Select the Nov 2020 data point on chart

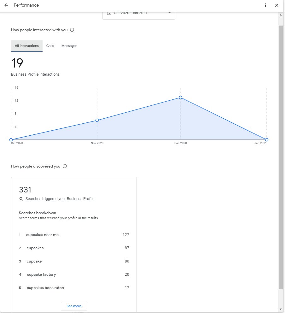click(x=97, y=120)
